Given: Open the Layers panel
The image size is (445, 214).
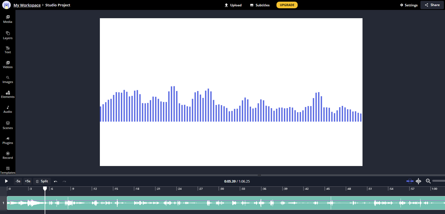Looking at the screenshot, I should click(8, 35).
